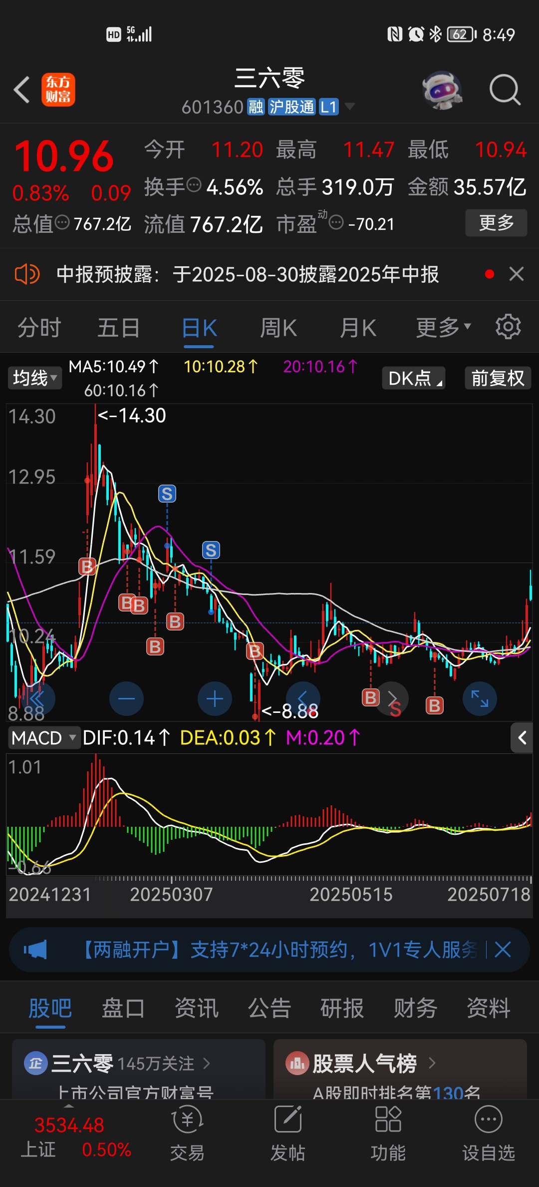Tap the 沪股通 badge

(x=292, y=106)
